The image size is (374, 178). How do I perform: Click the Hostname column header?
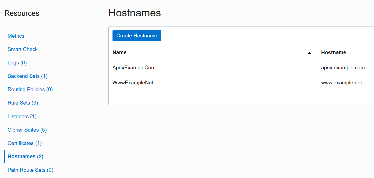(x=334, y=53)
